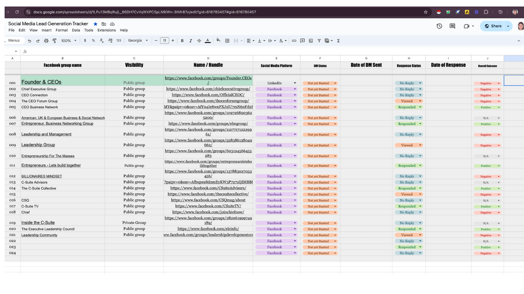524x294 pixels.
Task: Open the vertical align dropdown
Action: (262, 41)
